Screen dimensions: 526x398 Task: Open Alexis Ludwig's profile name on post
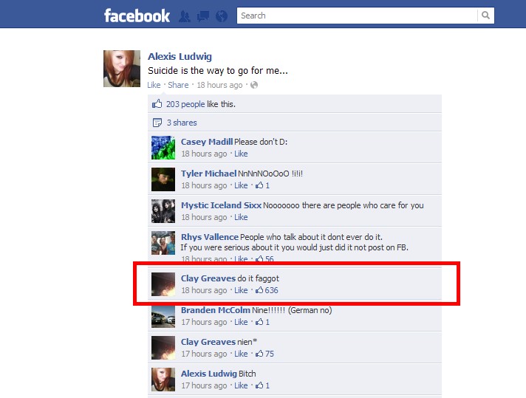[x=180, y=56]
